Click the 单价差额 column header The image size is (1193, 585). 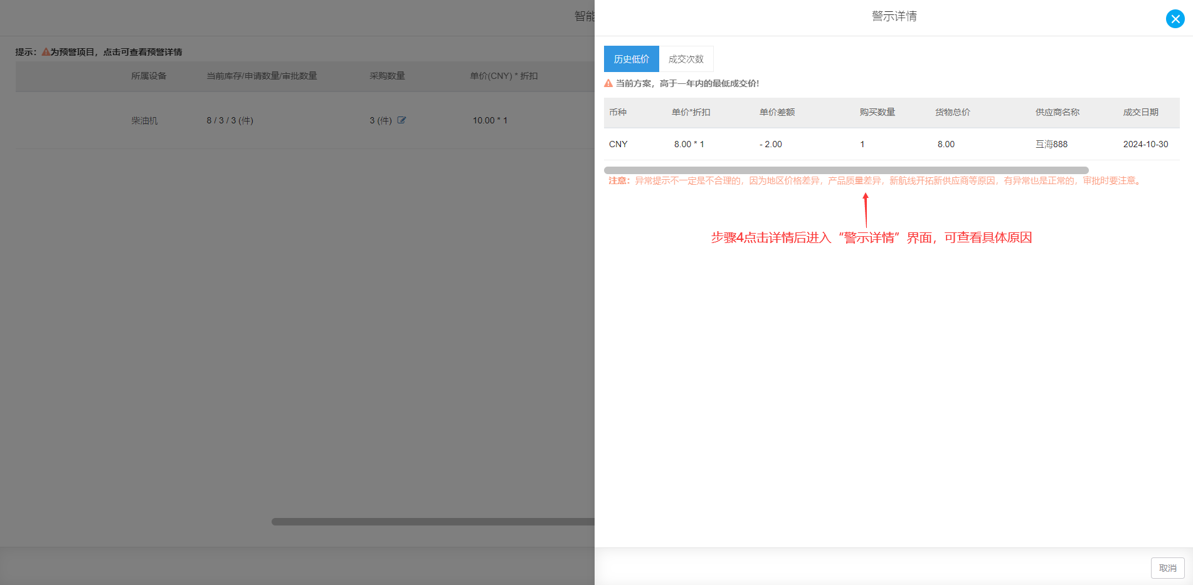[777, 112]
